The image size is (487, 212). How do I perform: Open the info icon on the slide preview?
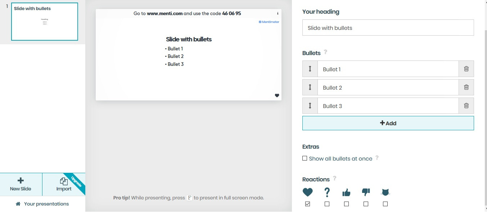(278, 13)
